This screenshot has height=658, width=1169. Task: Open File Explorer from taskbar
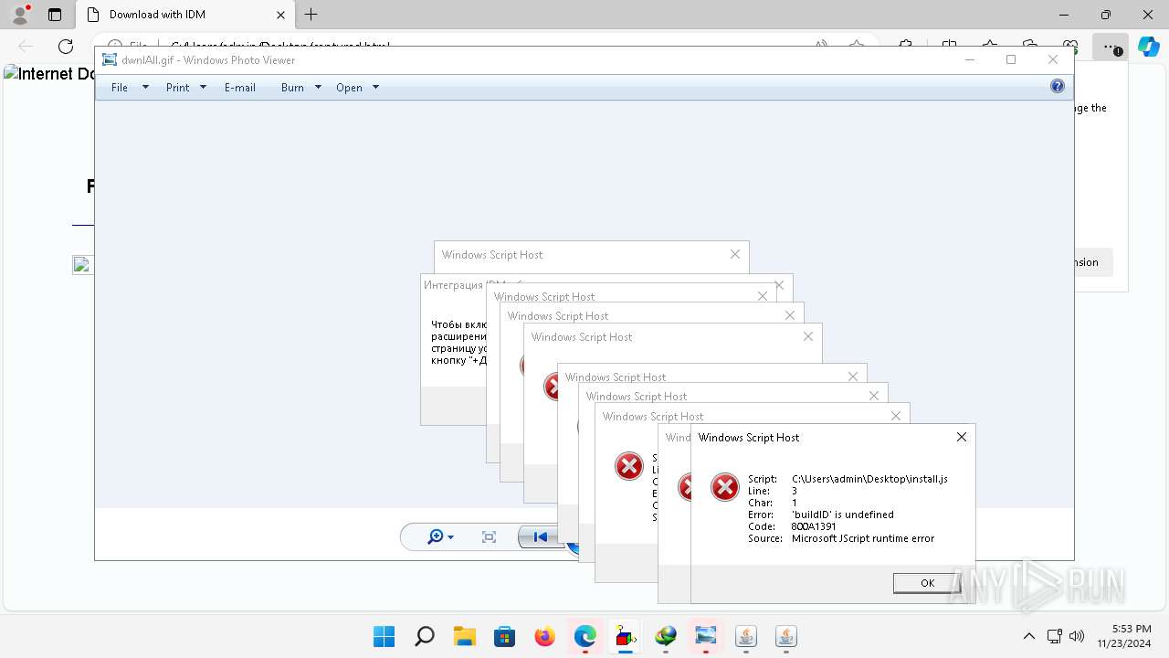[x=465, y=636]
